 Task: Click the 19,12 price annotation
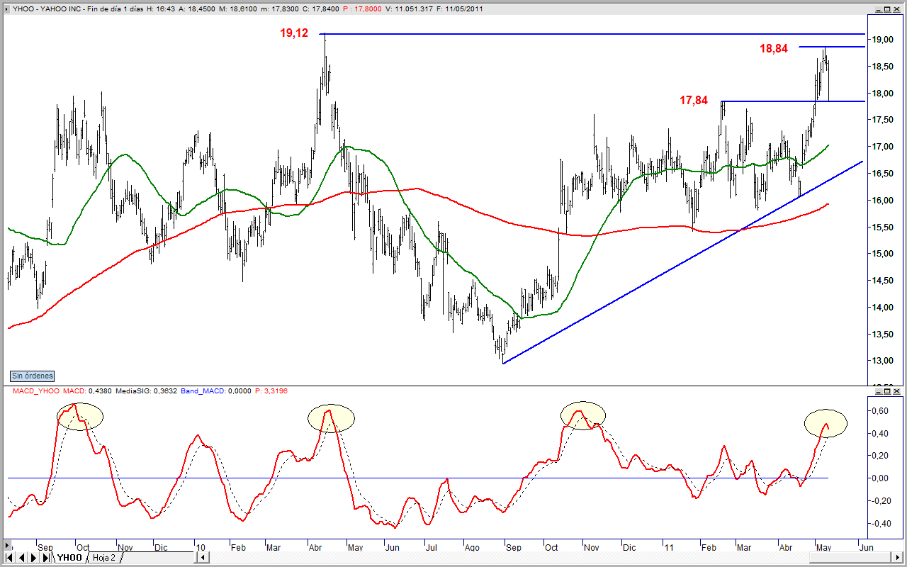click(x=295, y=33)
